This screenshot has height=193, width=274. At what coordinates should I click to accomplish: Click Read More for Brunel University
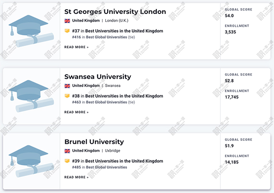click(76, 177)
